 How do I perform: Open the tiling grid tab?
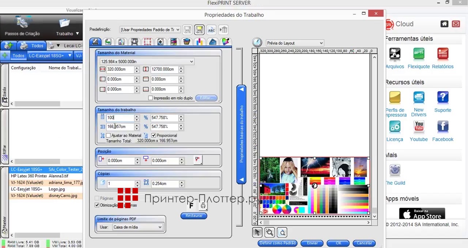coord(147,42)
